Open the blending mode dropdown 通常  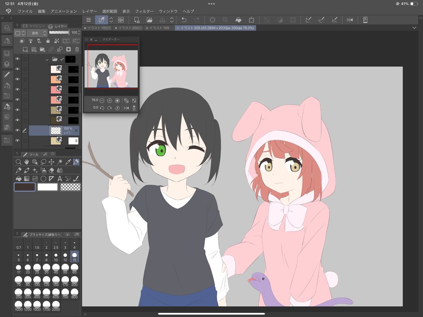pyautogui.click(x=37, y=33)
